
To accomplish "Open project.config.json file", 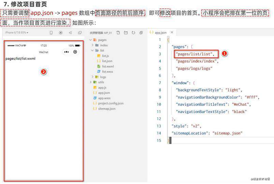I will (111, 103).
